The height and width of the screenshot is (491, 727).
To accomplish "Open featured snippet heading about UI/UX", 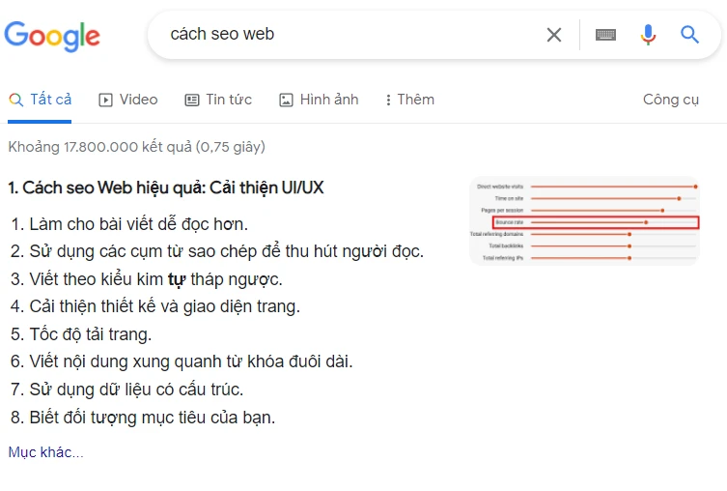I will (x=166, y=188).
